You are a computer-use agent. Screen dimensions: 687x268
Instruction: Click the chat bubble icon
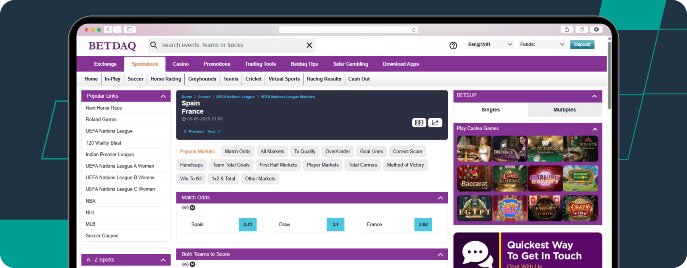click(x=477, y=255)
